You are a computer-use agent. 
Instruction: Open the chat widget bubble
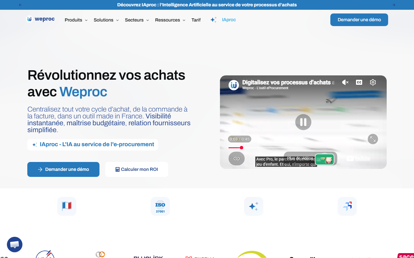(15, 245)
